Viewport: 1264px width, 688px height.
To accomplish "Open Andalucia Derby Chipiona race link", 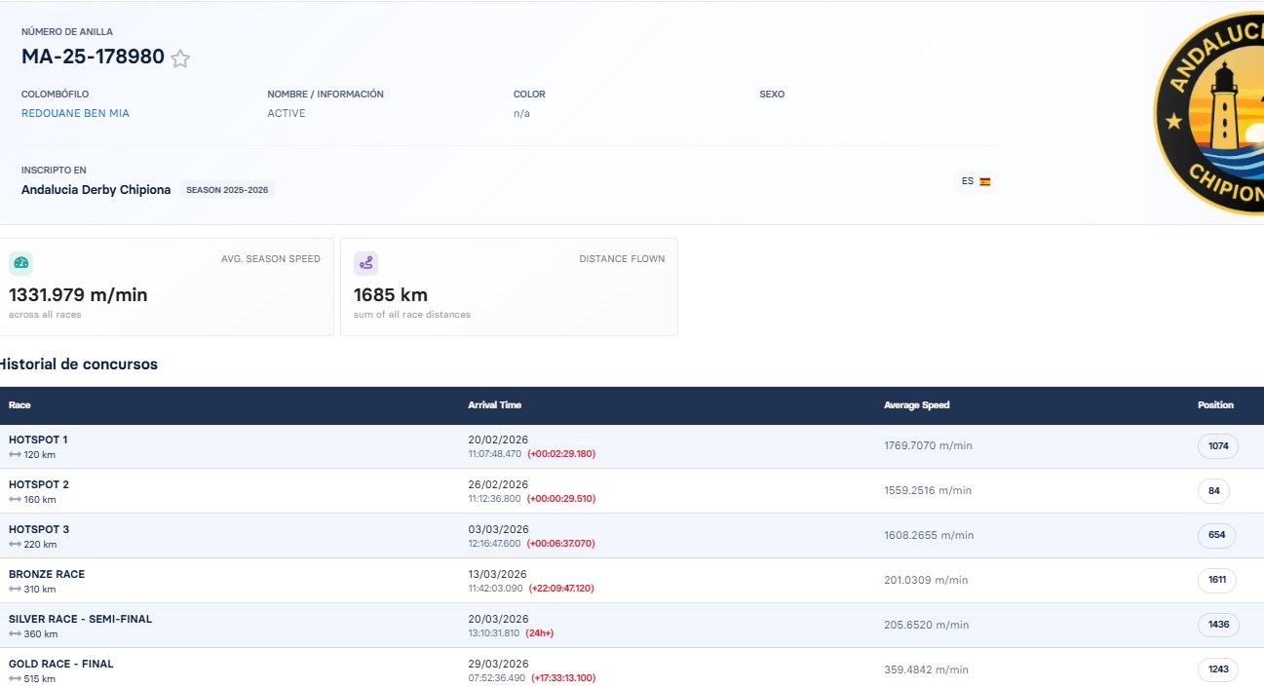I will pyautogui.click(x=96, y=190).
